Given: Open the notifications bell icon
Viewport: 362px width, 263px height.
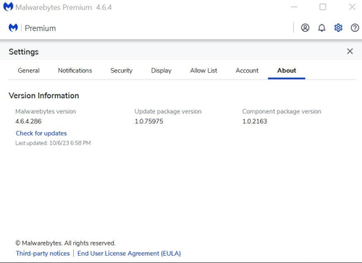Looking at the screenshot, I should 321,28.
